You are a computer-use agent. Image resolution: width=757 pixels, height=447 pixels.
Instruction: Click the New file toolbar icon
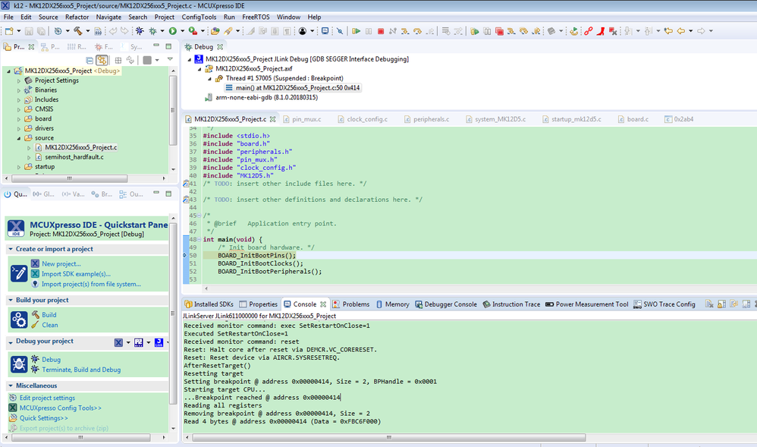(9, 31)
